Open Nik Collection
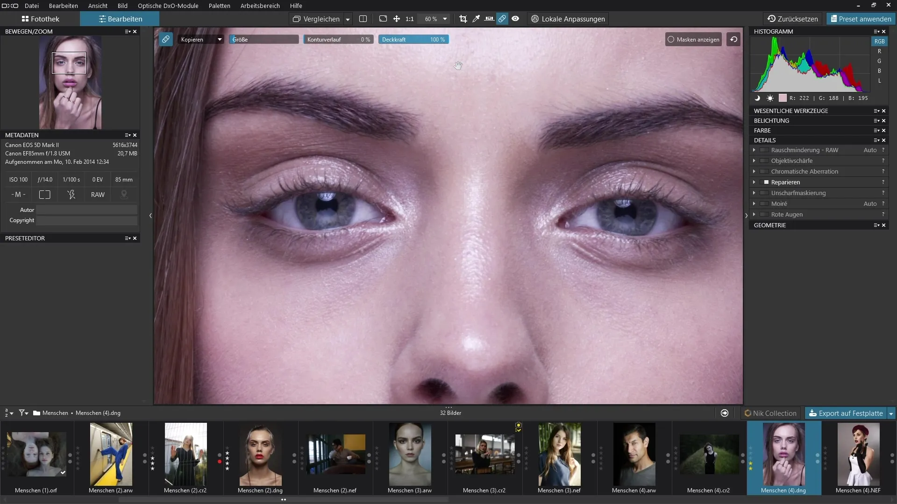This screenshot has width=897, height=504. pyautogui.click(x=770, y=413)
